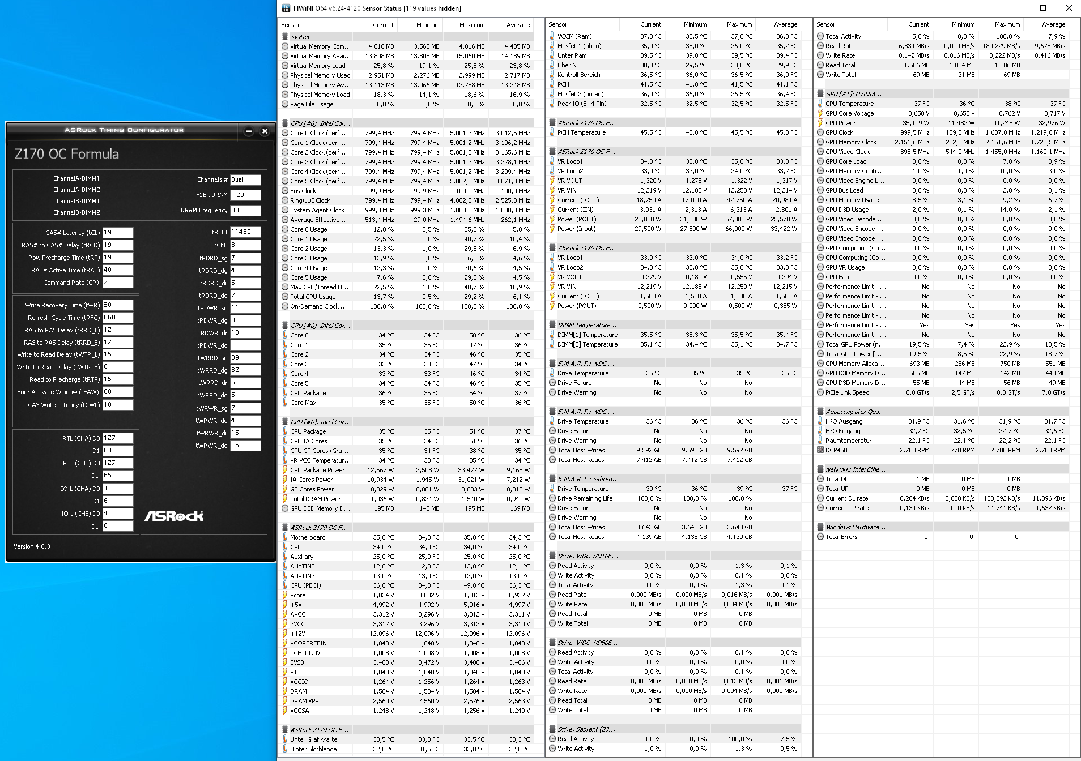Select the Ring/LLC Clock sensor row
This screenshot has width=1081, height=761.
coord(406,200)
